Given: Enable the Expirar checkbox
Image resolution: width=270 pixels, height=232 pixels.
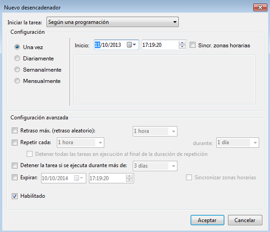Looking at the screenshot, I should [14, 177].
